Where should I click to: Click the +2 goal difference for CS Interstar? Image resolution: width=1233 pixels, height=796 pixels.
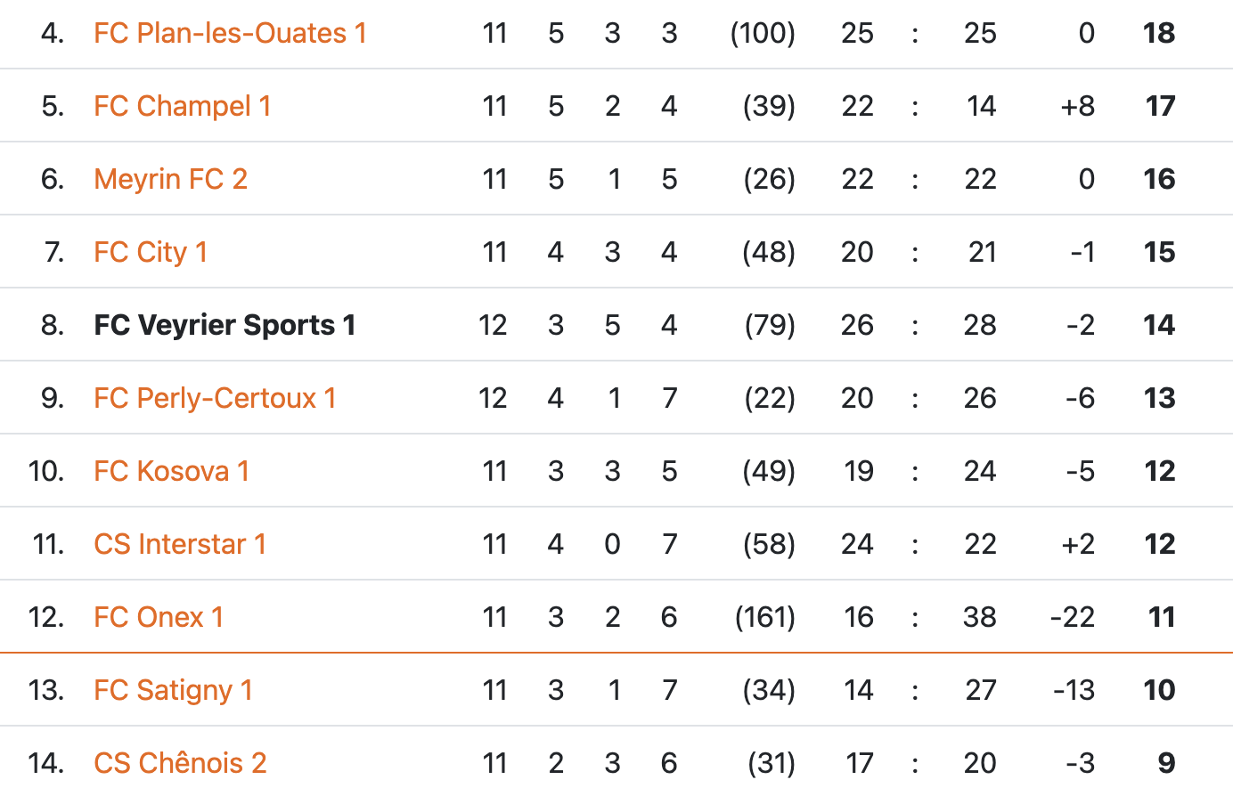(x=1077, y=545)
